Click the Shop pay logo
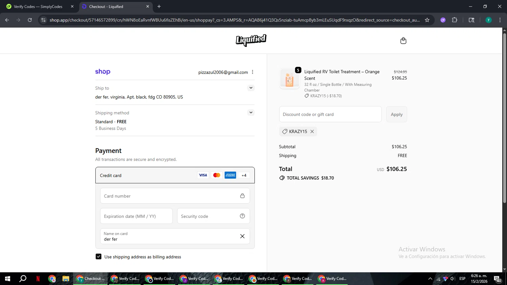The image size is (507, 285). tap(103, 72)
